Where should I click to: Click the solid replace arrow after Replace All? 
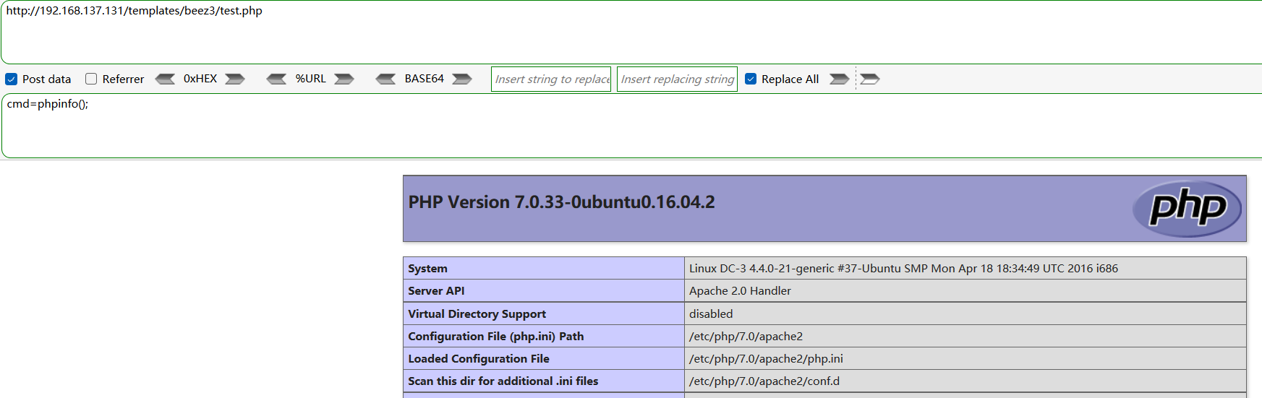pyautogui.click(x=839, y=79)
